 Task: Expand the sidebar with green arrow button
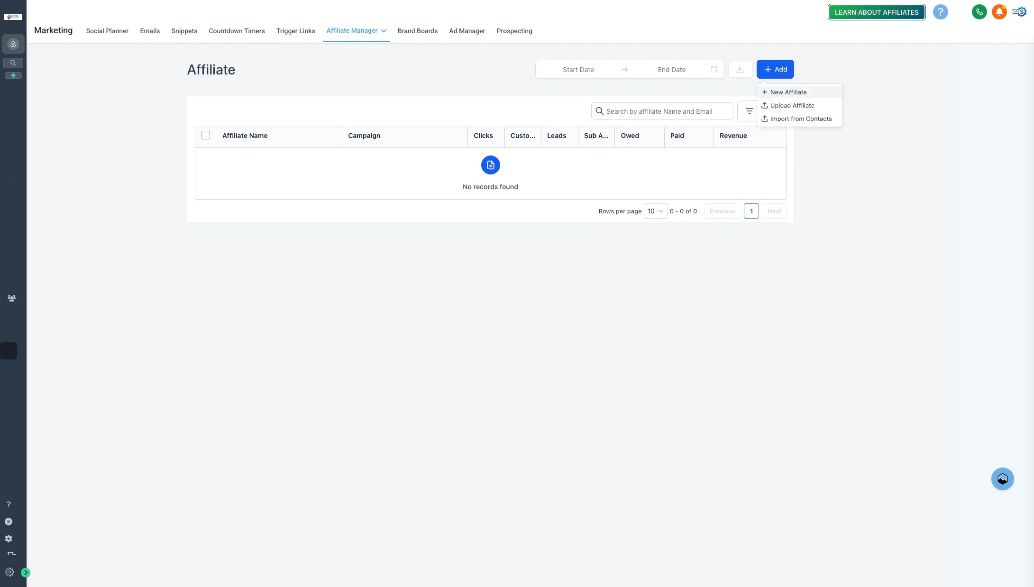tap(26, 573)
